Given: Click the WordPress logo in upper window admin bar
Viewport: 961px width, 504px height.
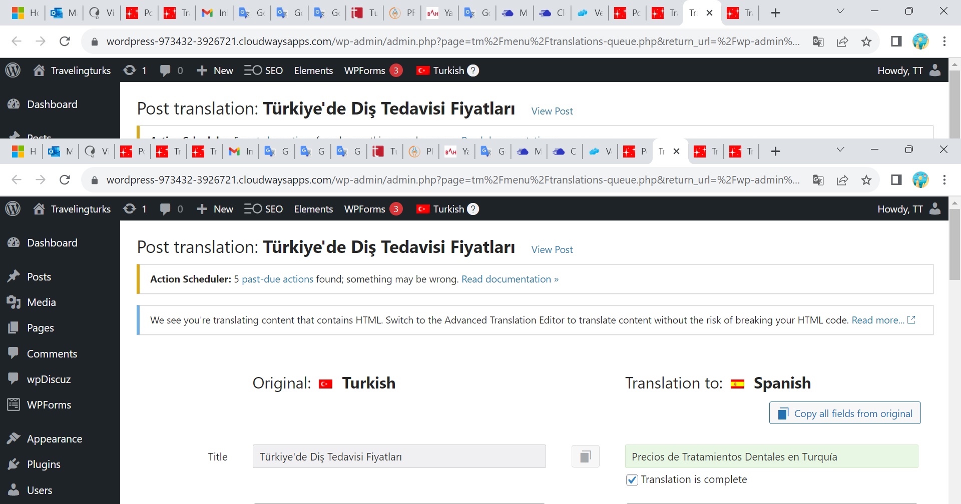Looking at the screenshot, I should (x=13, y=70).
